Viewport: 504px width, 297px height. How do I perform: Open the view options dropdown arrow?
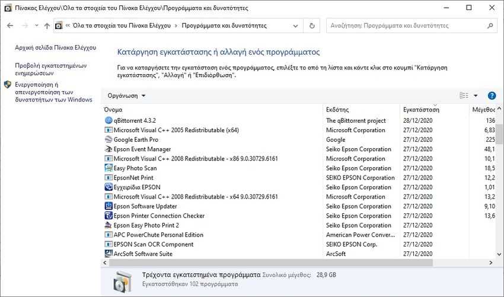point(476,95)
